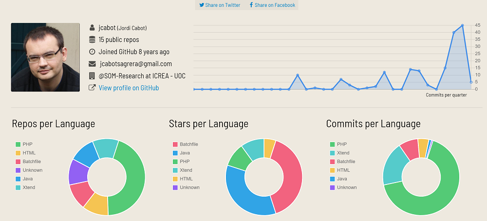
Task: Click the envelope icon beside email address
Action: pos(92,64)
